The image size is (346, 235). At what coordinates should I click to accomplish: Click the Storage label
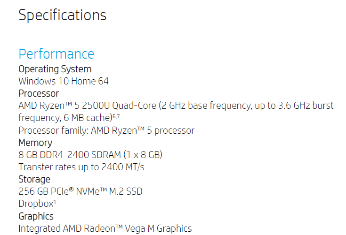[34, 179]
